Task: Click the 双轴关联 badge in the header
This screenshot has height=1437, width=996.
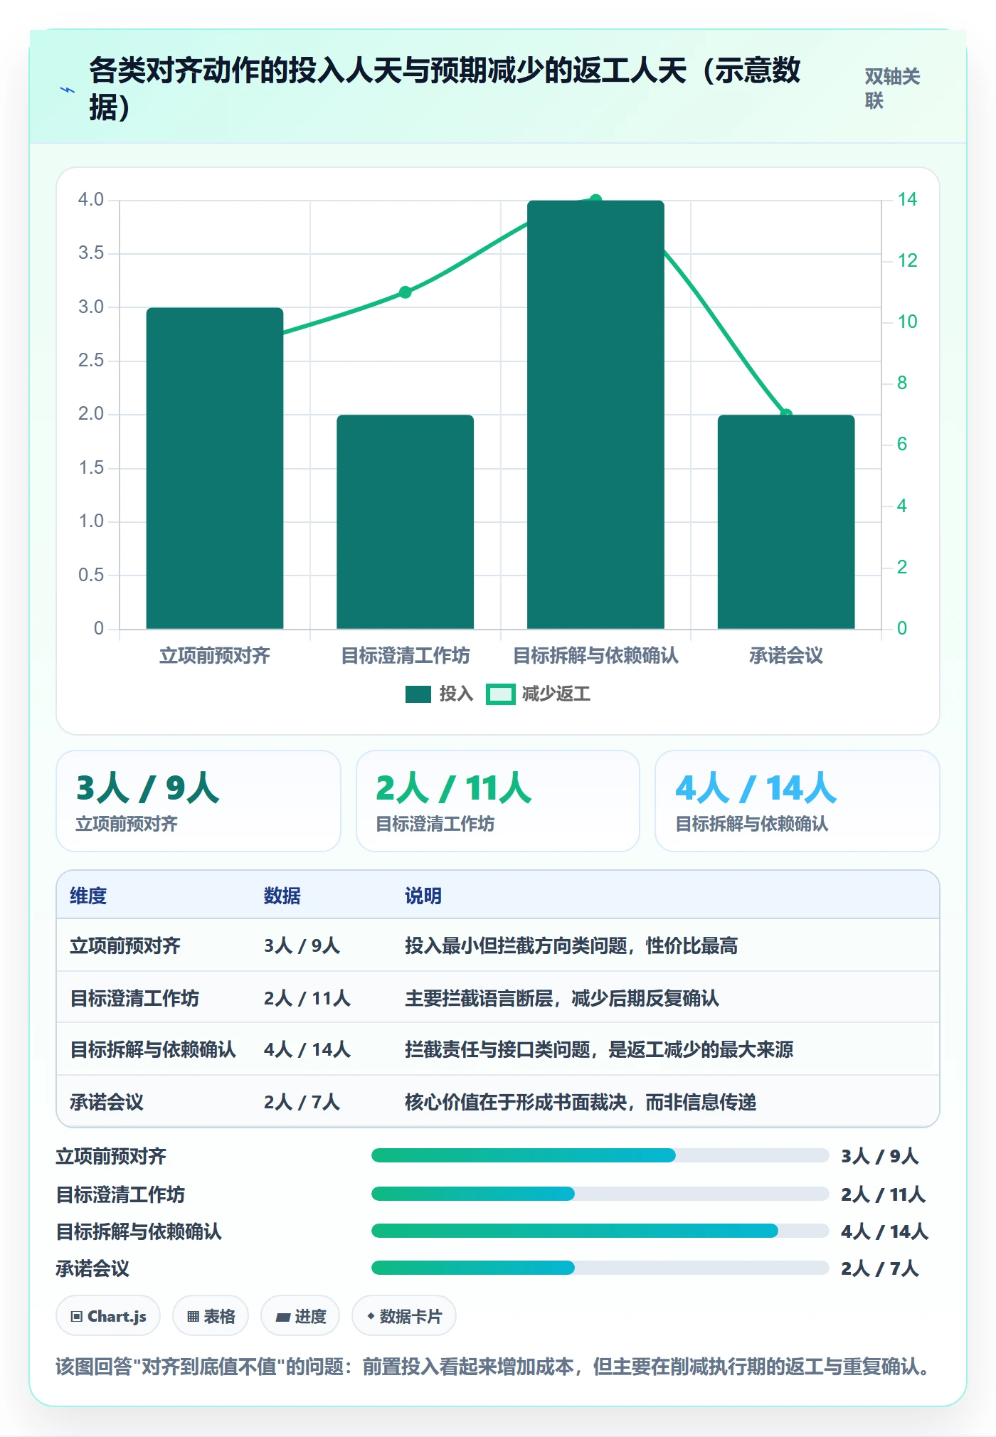Action: point(892,88)
